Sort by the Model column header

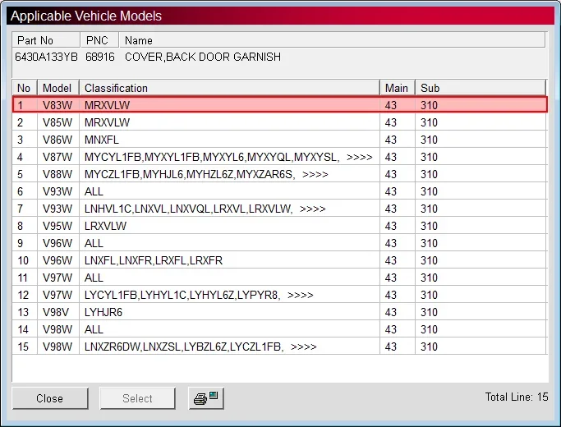pyautogui.click(x=58, y=88)
